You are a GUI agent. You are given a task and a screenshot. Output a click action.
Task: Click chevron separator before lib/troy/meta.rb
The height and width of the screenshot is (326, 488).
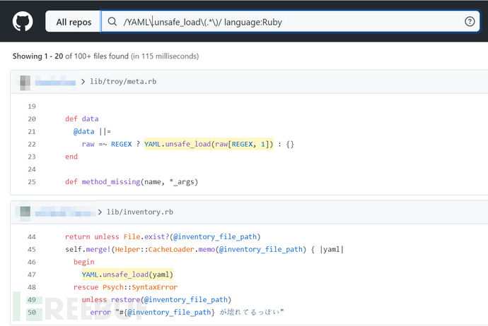[83, 82]
